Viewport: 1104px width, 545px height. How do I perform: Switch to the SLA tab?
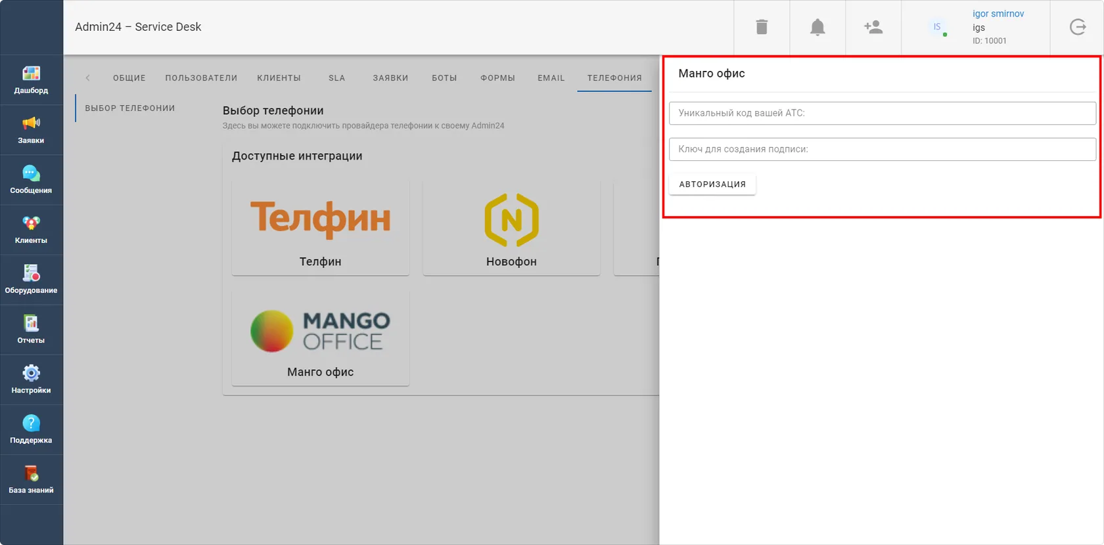(337, 77)
